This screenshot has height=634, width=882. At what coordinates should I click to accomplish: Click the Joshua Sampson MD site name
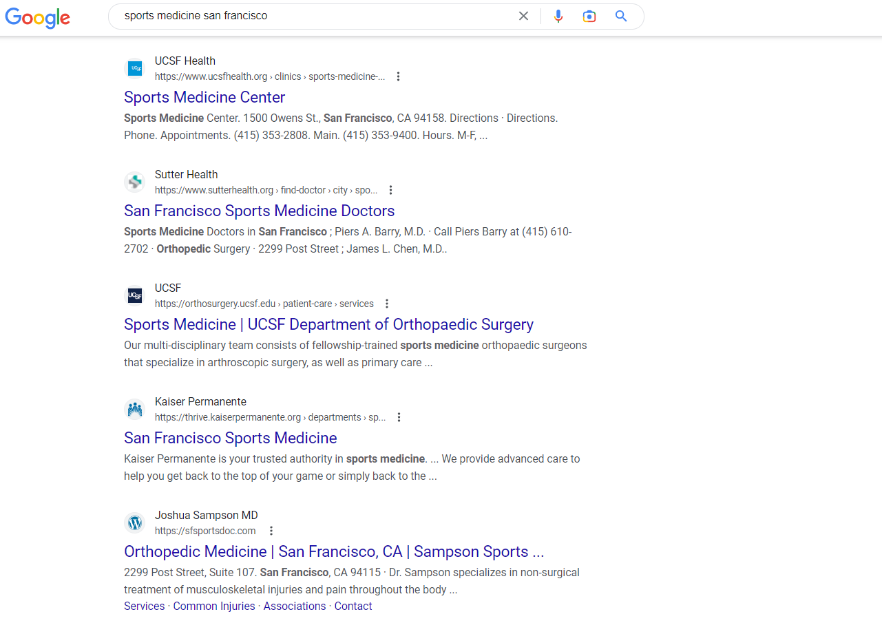pyautogui.click(x=207, y=515)
